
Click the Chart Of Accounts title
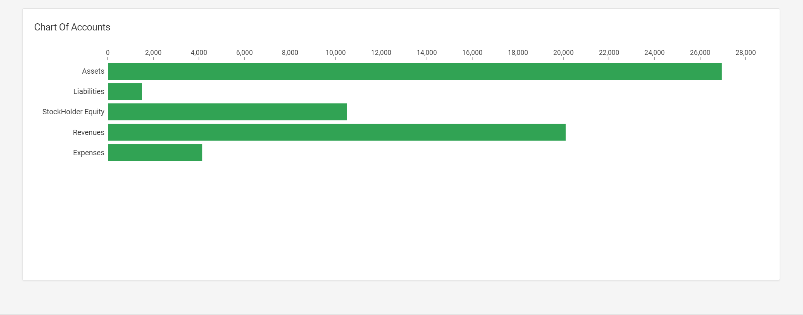point(72,27)
